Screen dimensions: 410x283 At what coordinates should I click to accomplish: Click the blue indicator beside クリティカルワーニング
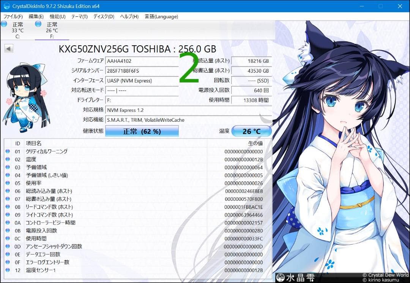click(8, 151)
